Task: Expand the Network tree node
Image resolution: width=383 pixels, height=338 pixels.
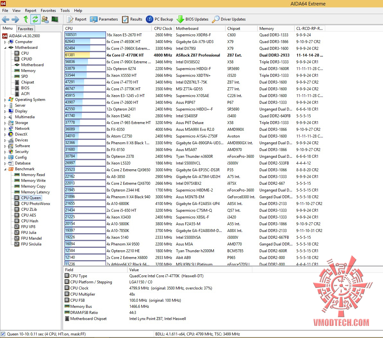Action: [x=5, y=129]
